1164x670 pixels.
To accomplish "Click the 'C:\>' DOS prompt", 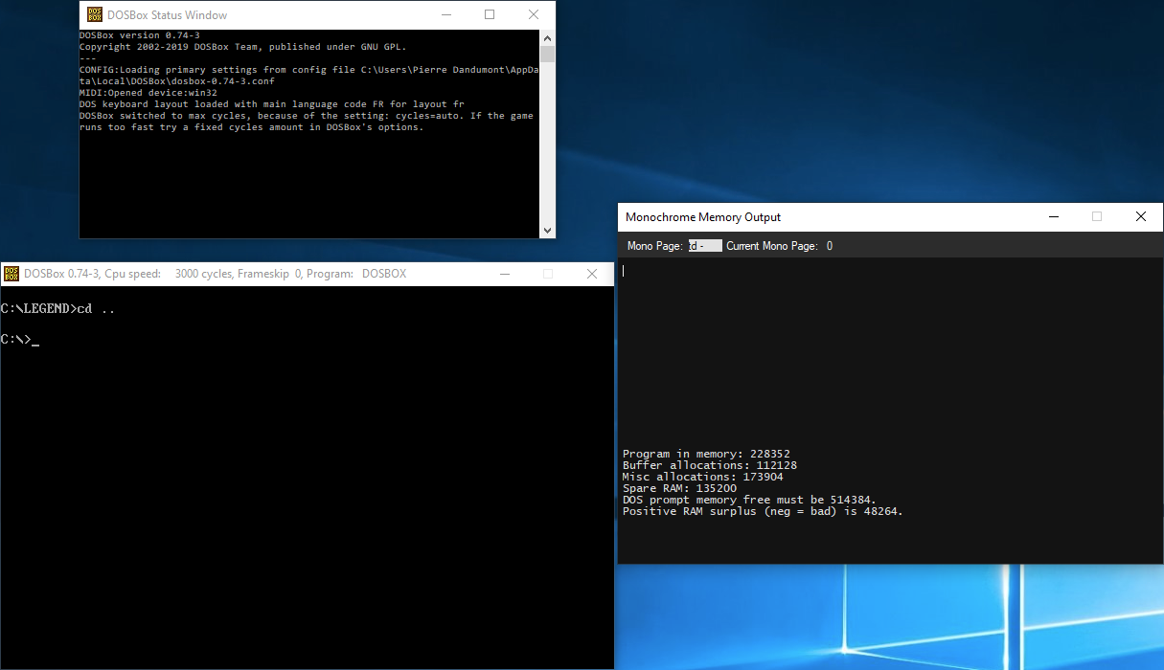I will click(x=16, y=340).
